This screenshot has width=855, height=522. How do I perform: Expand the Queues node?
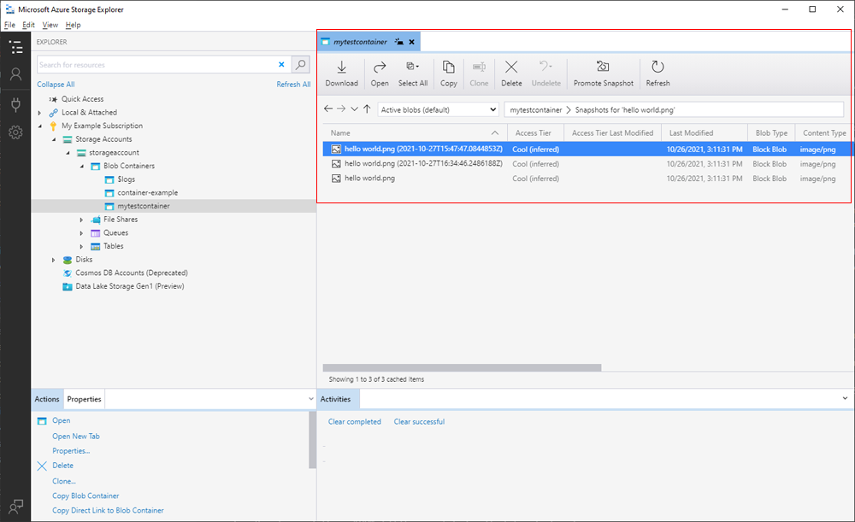(82, 233)
